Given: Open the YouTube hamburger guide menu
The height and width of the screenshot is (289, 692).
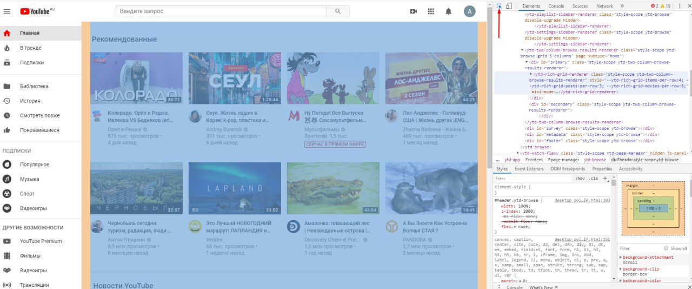Looking at the screenshot, I should coord(7,11).
